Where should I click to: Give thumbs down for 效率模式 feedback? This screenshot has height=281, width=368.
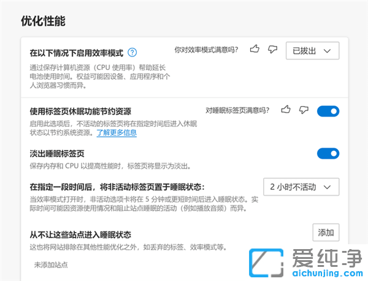click(x=272, y=49)
